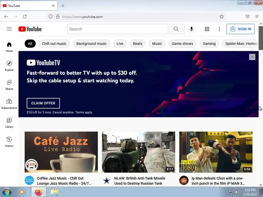Screen dimensions: 263x197
Task: Select the Spider-Man: Homecoming chip
Action: coord(240,44)
